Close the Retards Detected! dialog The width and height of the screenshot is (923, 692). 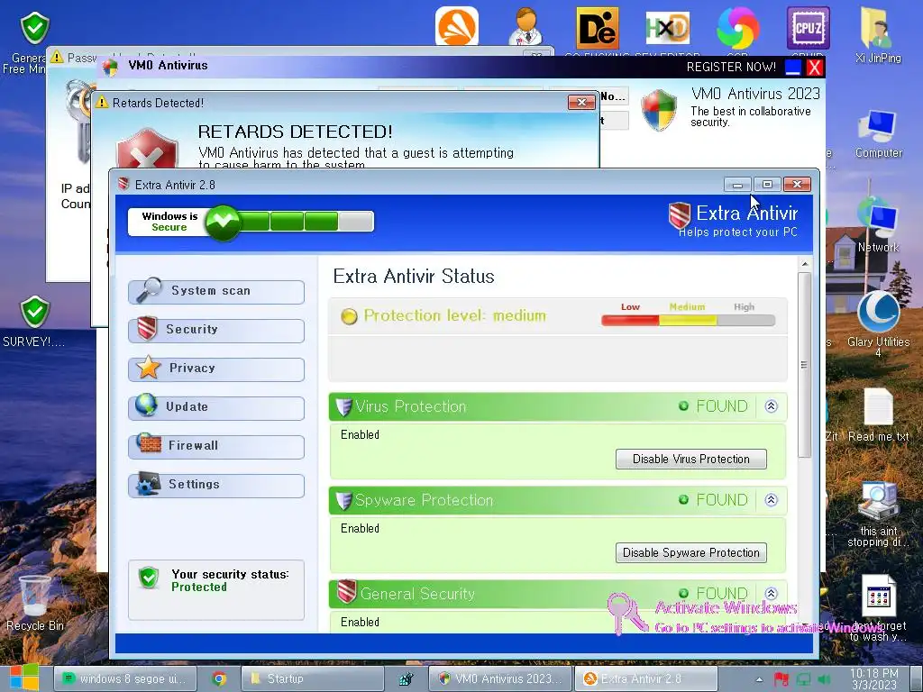581,103
